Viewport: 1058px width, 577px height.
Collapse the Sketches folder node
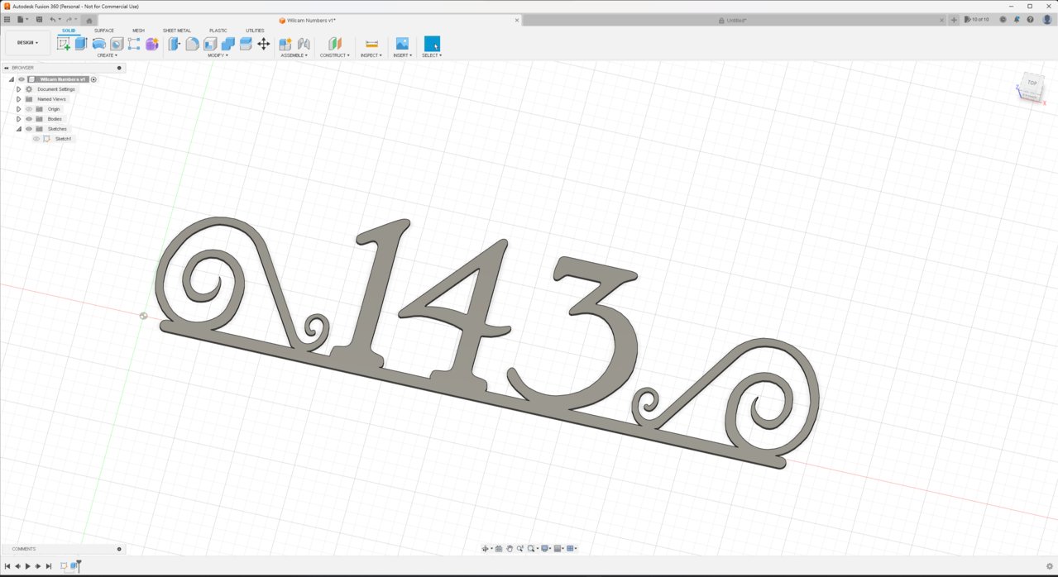[18, 129]
